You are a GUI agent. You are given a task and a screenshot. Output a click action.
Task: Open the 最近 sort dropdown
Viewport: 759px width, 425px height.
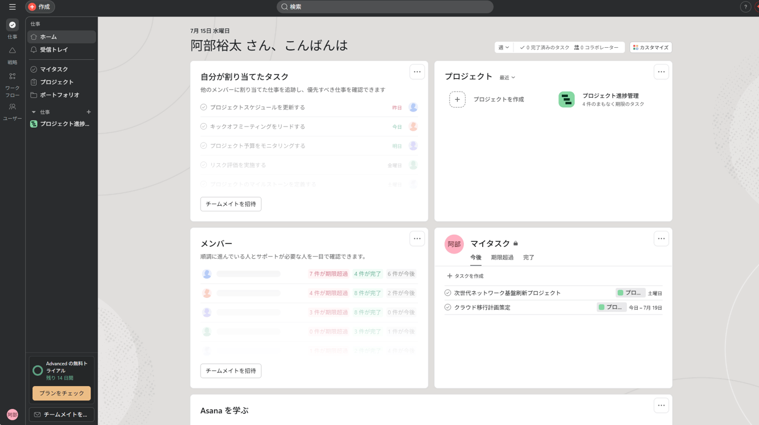pyautogui.click(x=507, y=78)
